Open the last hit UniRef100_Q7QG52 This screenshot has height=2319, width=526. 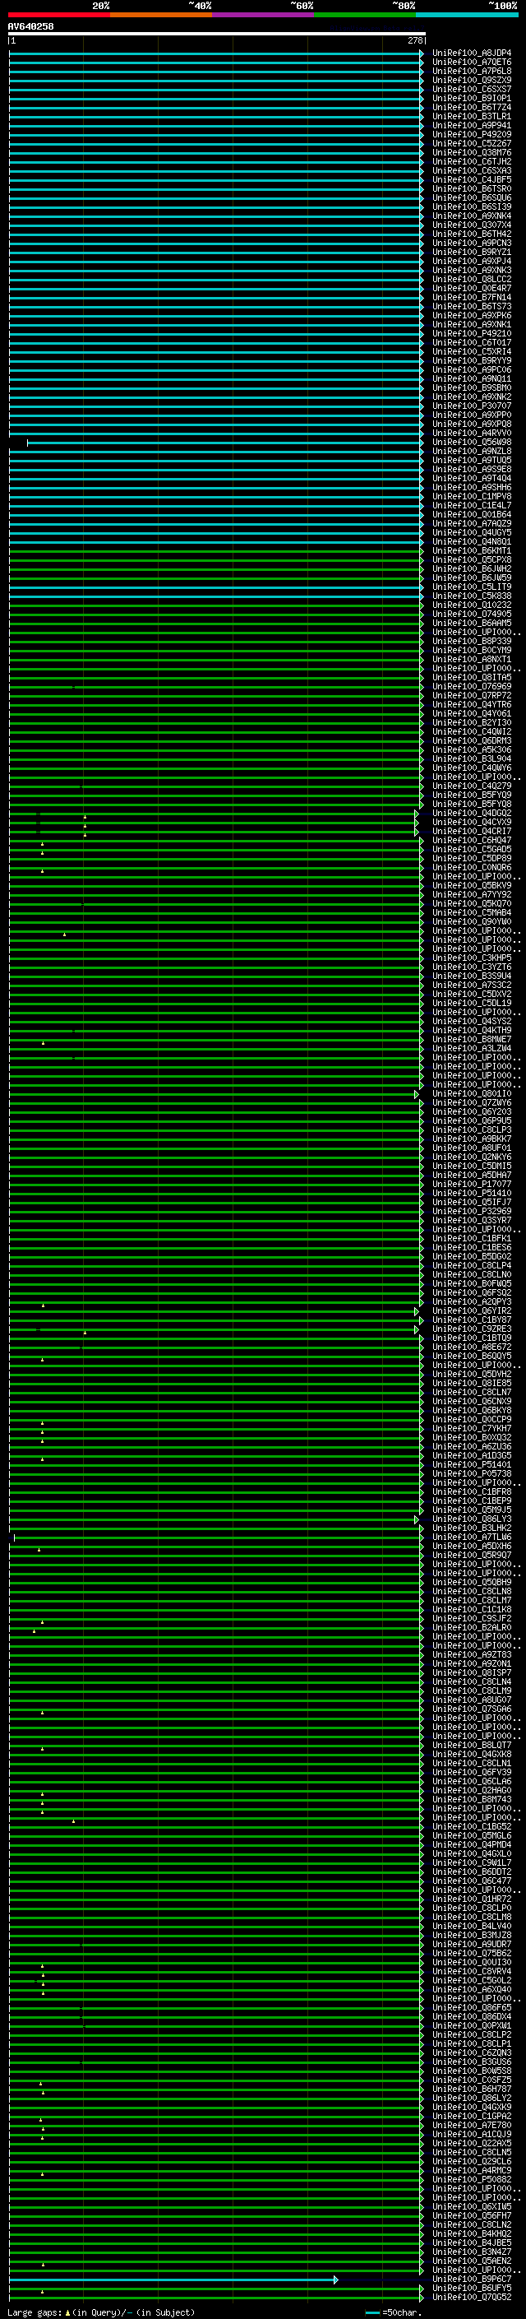point(472,2298)
